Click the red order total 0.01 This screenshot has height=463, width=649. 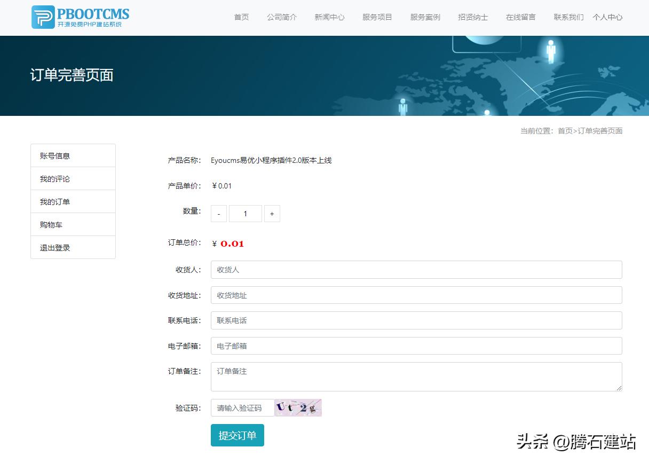tap(232, 244)
